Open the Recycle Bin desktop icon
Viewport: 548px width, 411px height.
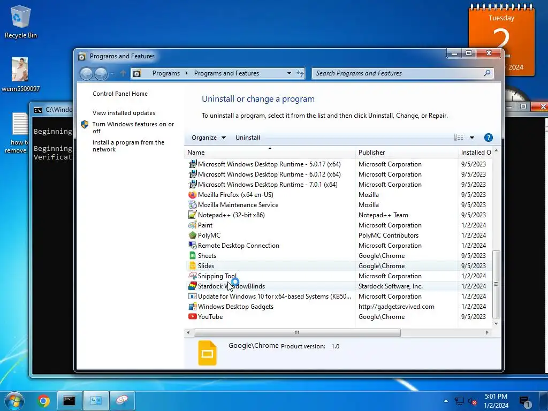tap(21, 21)
